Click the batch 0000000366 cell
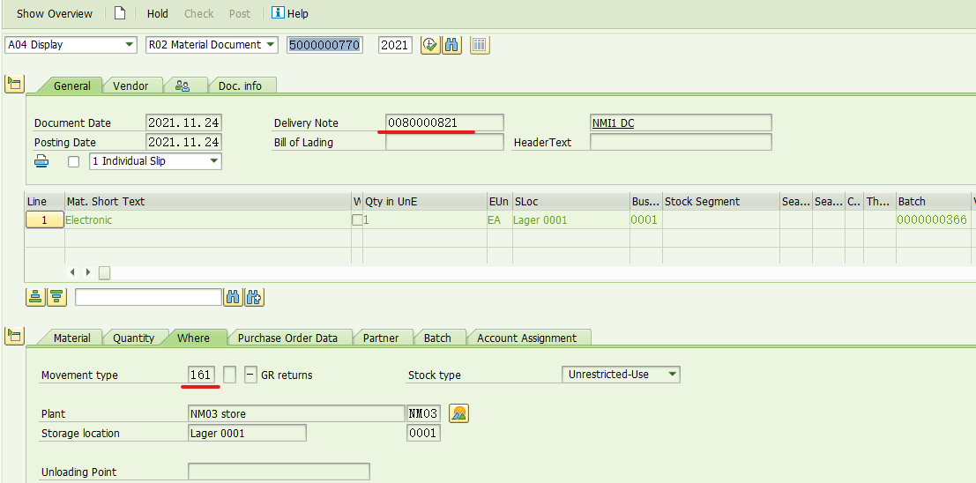The width and height of the screenshot is (976, 483). click(x=933, y=219)
